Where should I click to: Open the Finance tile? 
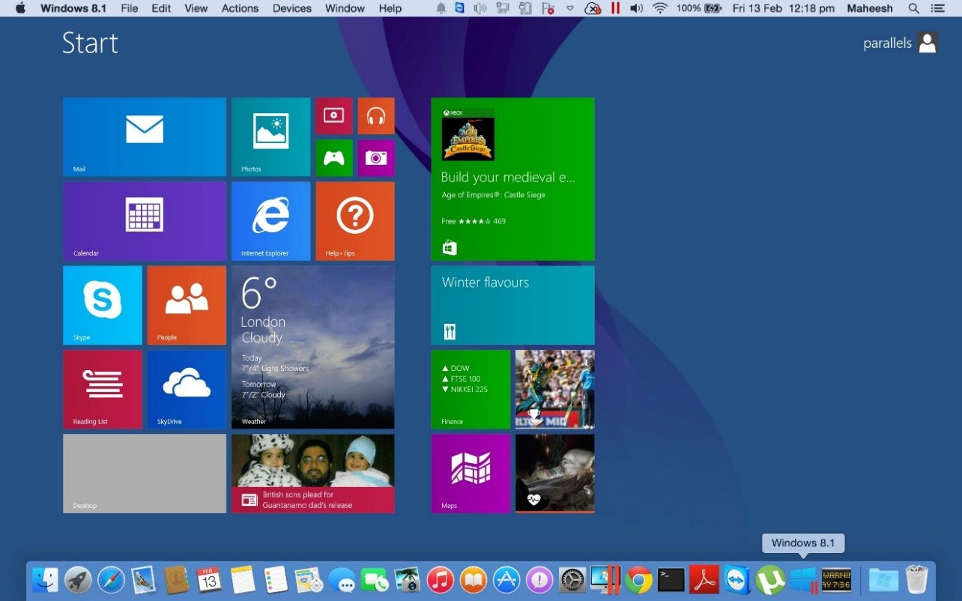click(471, 389)
